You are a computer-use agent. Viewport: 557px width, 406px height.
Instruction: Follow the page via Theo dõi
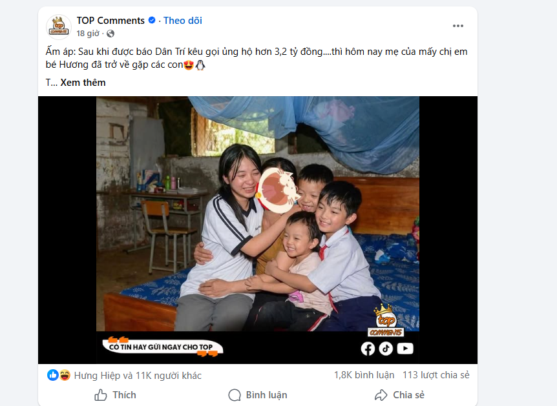[183, 21]
